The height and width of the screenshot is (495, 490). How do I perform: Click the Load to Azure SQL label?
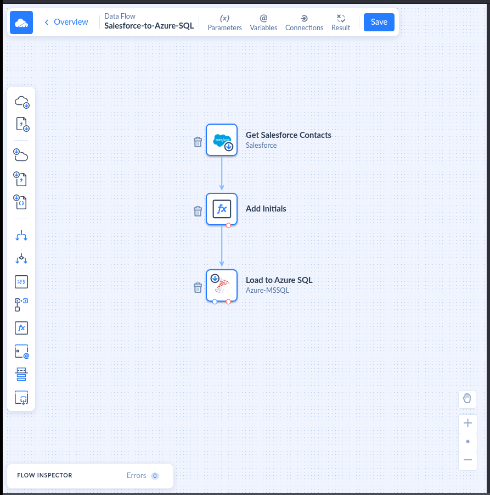[x=279, y=280]
